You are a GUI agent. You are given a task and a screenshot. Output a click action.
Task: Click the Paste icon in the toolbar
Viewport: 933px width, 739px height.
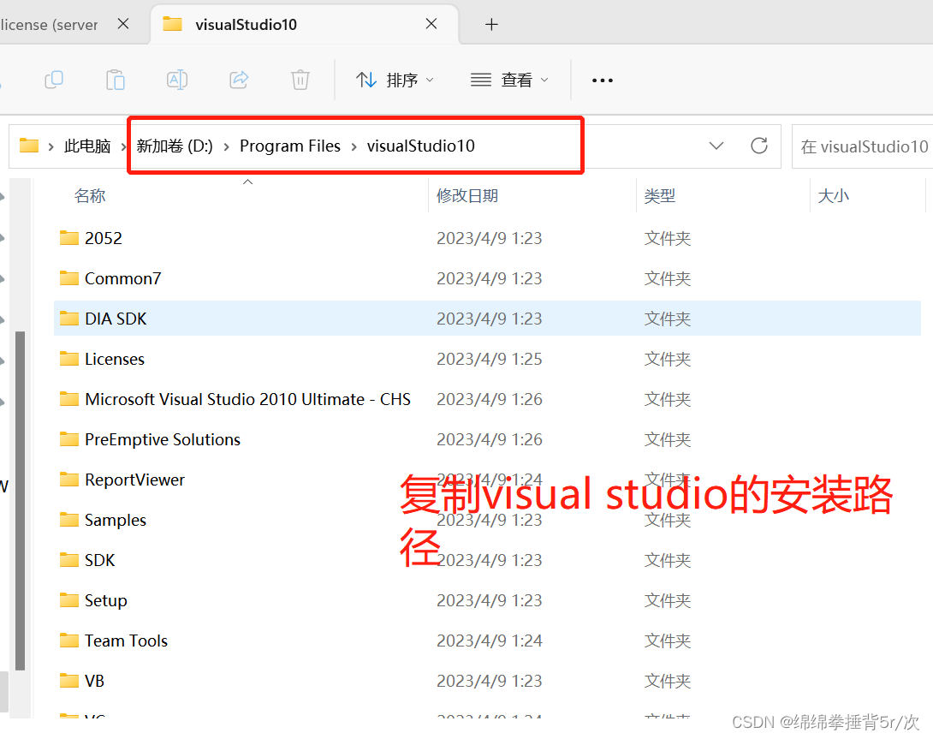click(x=116, y=80)
